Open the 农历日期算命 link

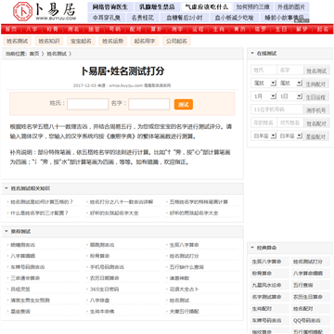pos(105,278)
